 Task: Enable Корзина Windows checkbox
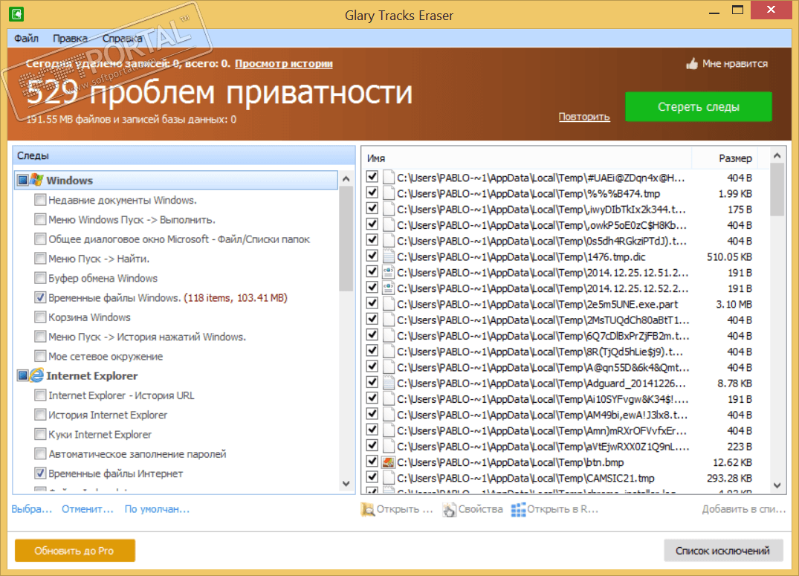click(x=40, y=317)
